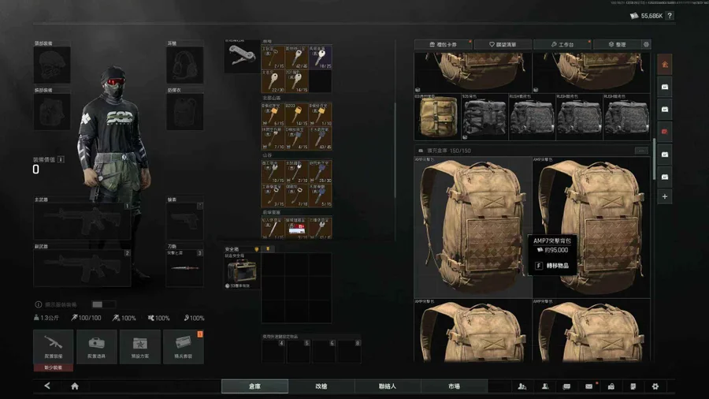Image resolution: width=709 pixels, height=399 pixels.
Task: Open the settings gear in bottom bar
Action: (x=655, y=386)
